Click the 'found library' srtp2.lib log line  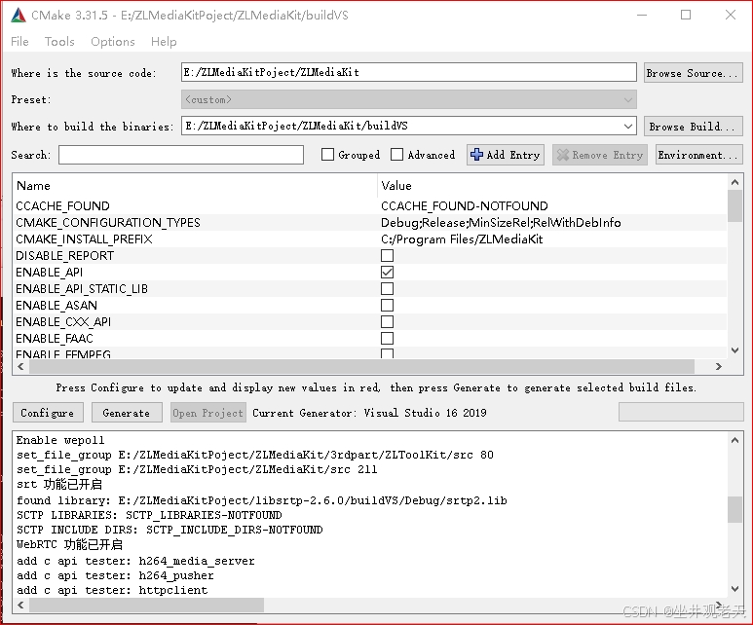pyautogui.click(x=262, y=500)
